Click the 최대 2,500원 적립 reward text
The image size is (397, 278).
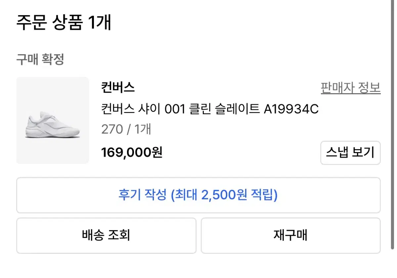pos(224,195)
